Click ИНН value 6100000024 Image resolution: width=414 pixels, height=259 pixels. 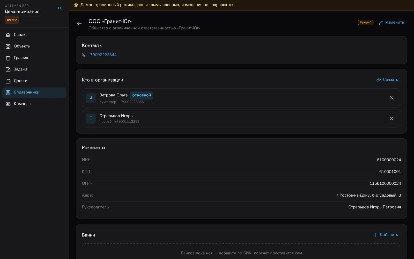tap(389, 160)
